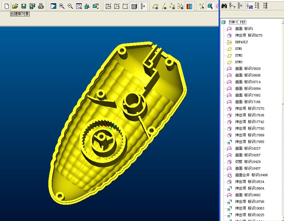Toggle coordinate systems visibility
The width and height of the screenshot is (284, 221).
click(x=181, y=6)
